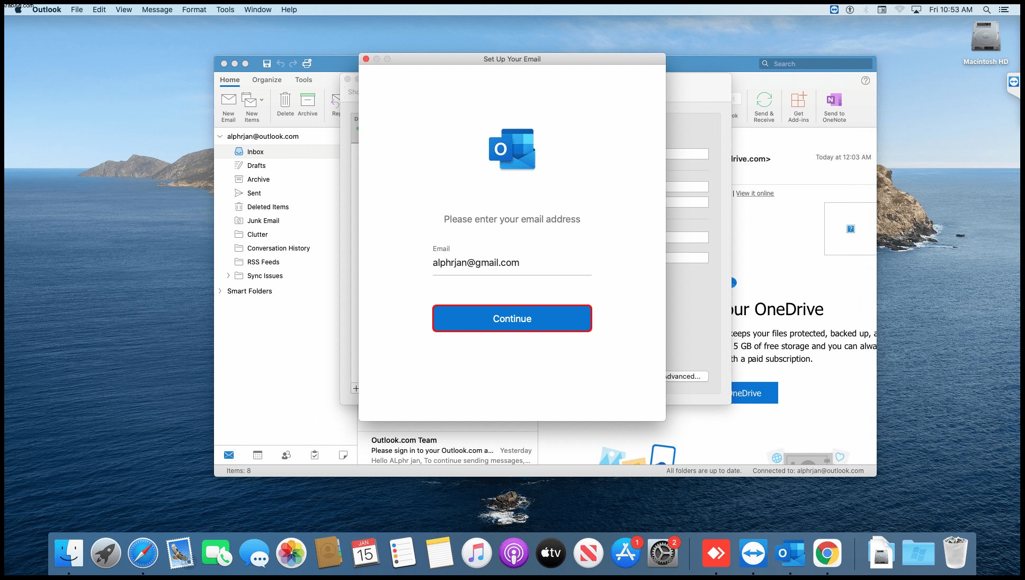Click the Save icon in the Outlook title bar
1025x580 pixels.
[x=267, y=64]
